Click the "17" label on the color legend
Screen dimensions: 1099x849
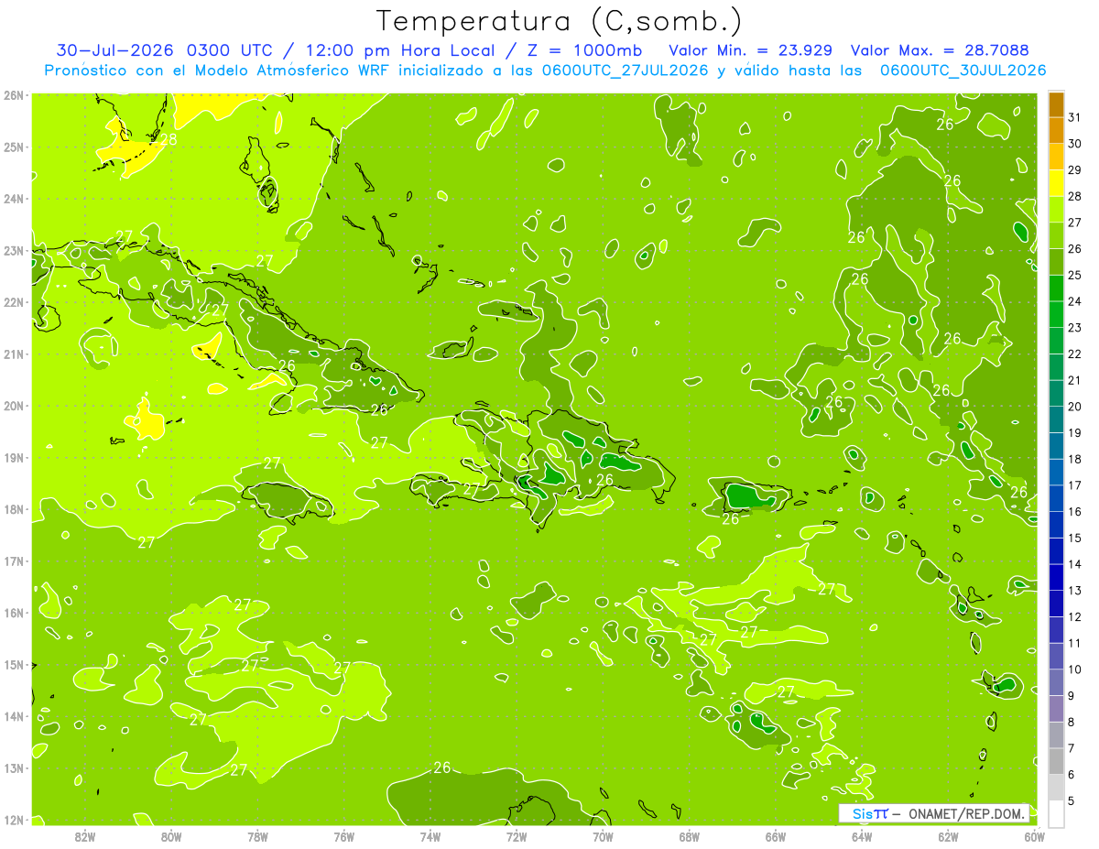tap(1075, 485)
